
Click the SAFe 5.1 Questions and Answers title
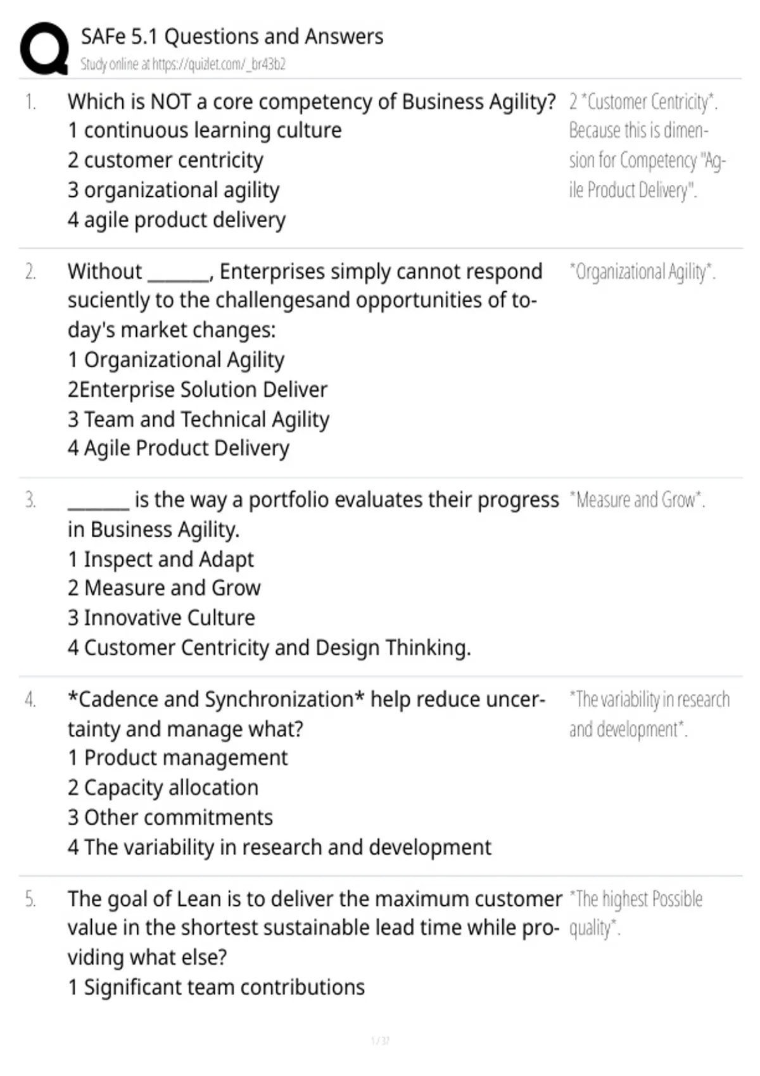232,37
